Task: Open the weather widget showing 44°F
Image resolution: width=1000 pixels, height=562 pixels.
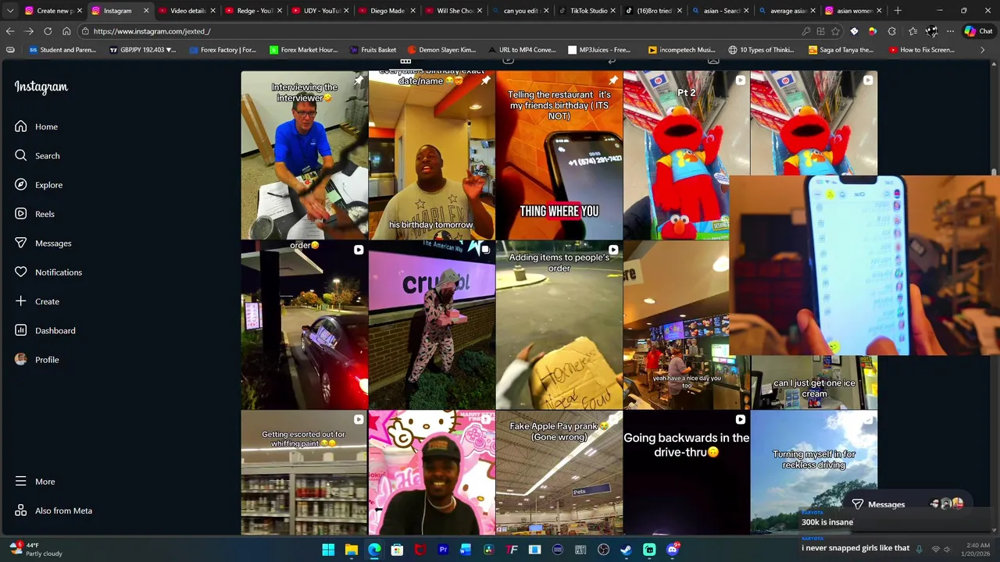Action: (x=35, y=550)
